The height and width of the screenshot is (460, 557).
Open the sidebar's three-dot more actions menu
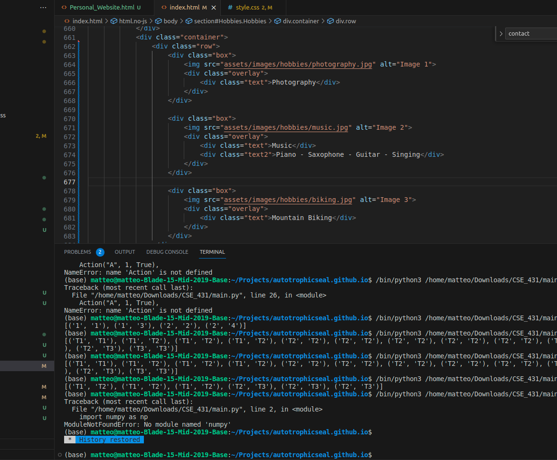point(44,8)
